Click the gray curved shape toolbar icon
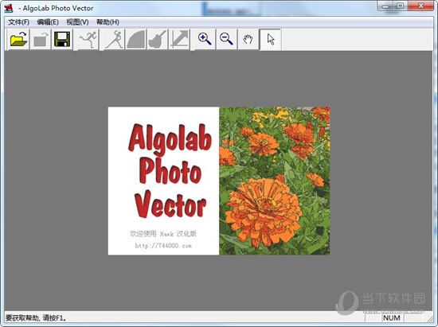Image resolution: width=438 pixels, height=327 pixels. (135, 39)
